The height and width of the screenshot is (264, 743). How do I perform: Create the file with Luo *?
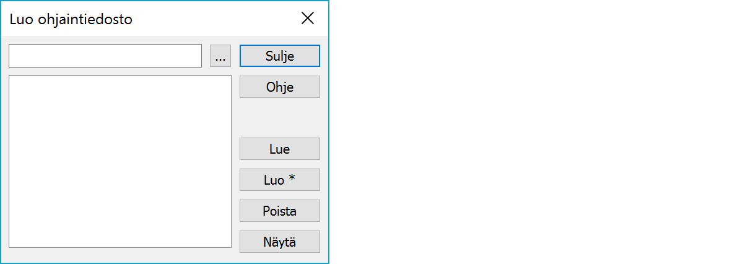[279, 180]
